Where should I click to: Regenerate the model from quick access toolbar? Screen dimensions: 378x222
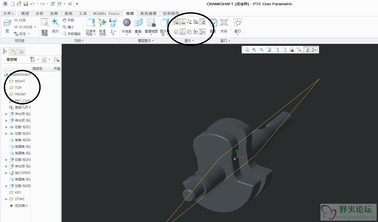point(53,4)
